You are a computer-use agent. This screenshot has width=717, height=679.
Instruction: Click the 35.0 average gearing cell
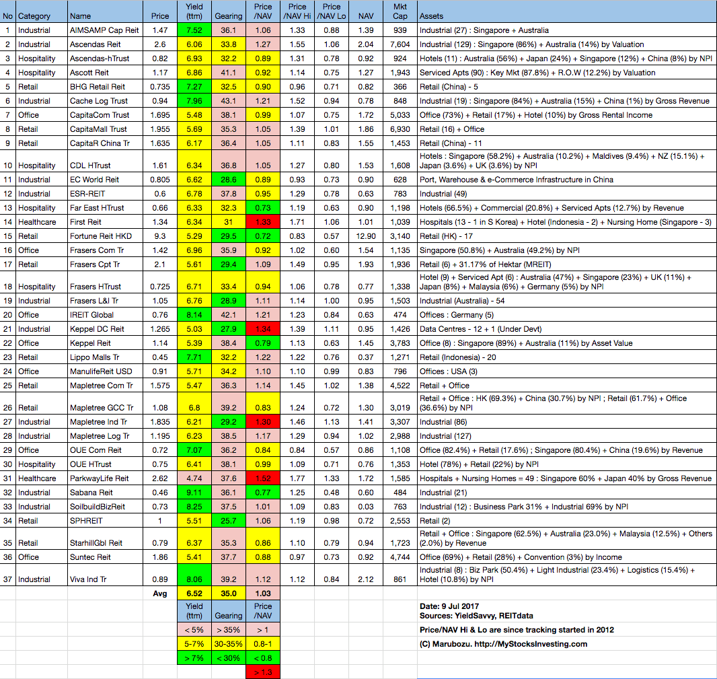(229, 594)
